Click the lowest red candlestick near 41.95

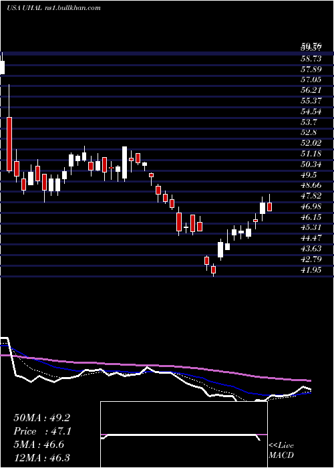coord(213,269)
